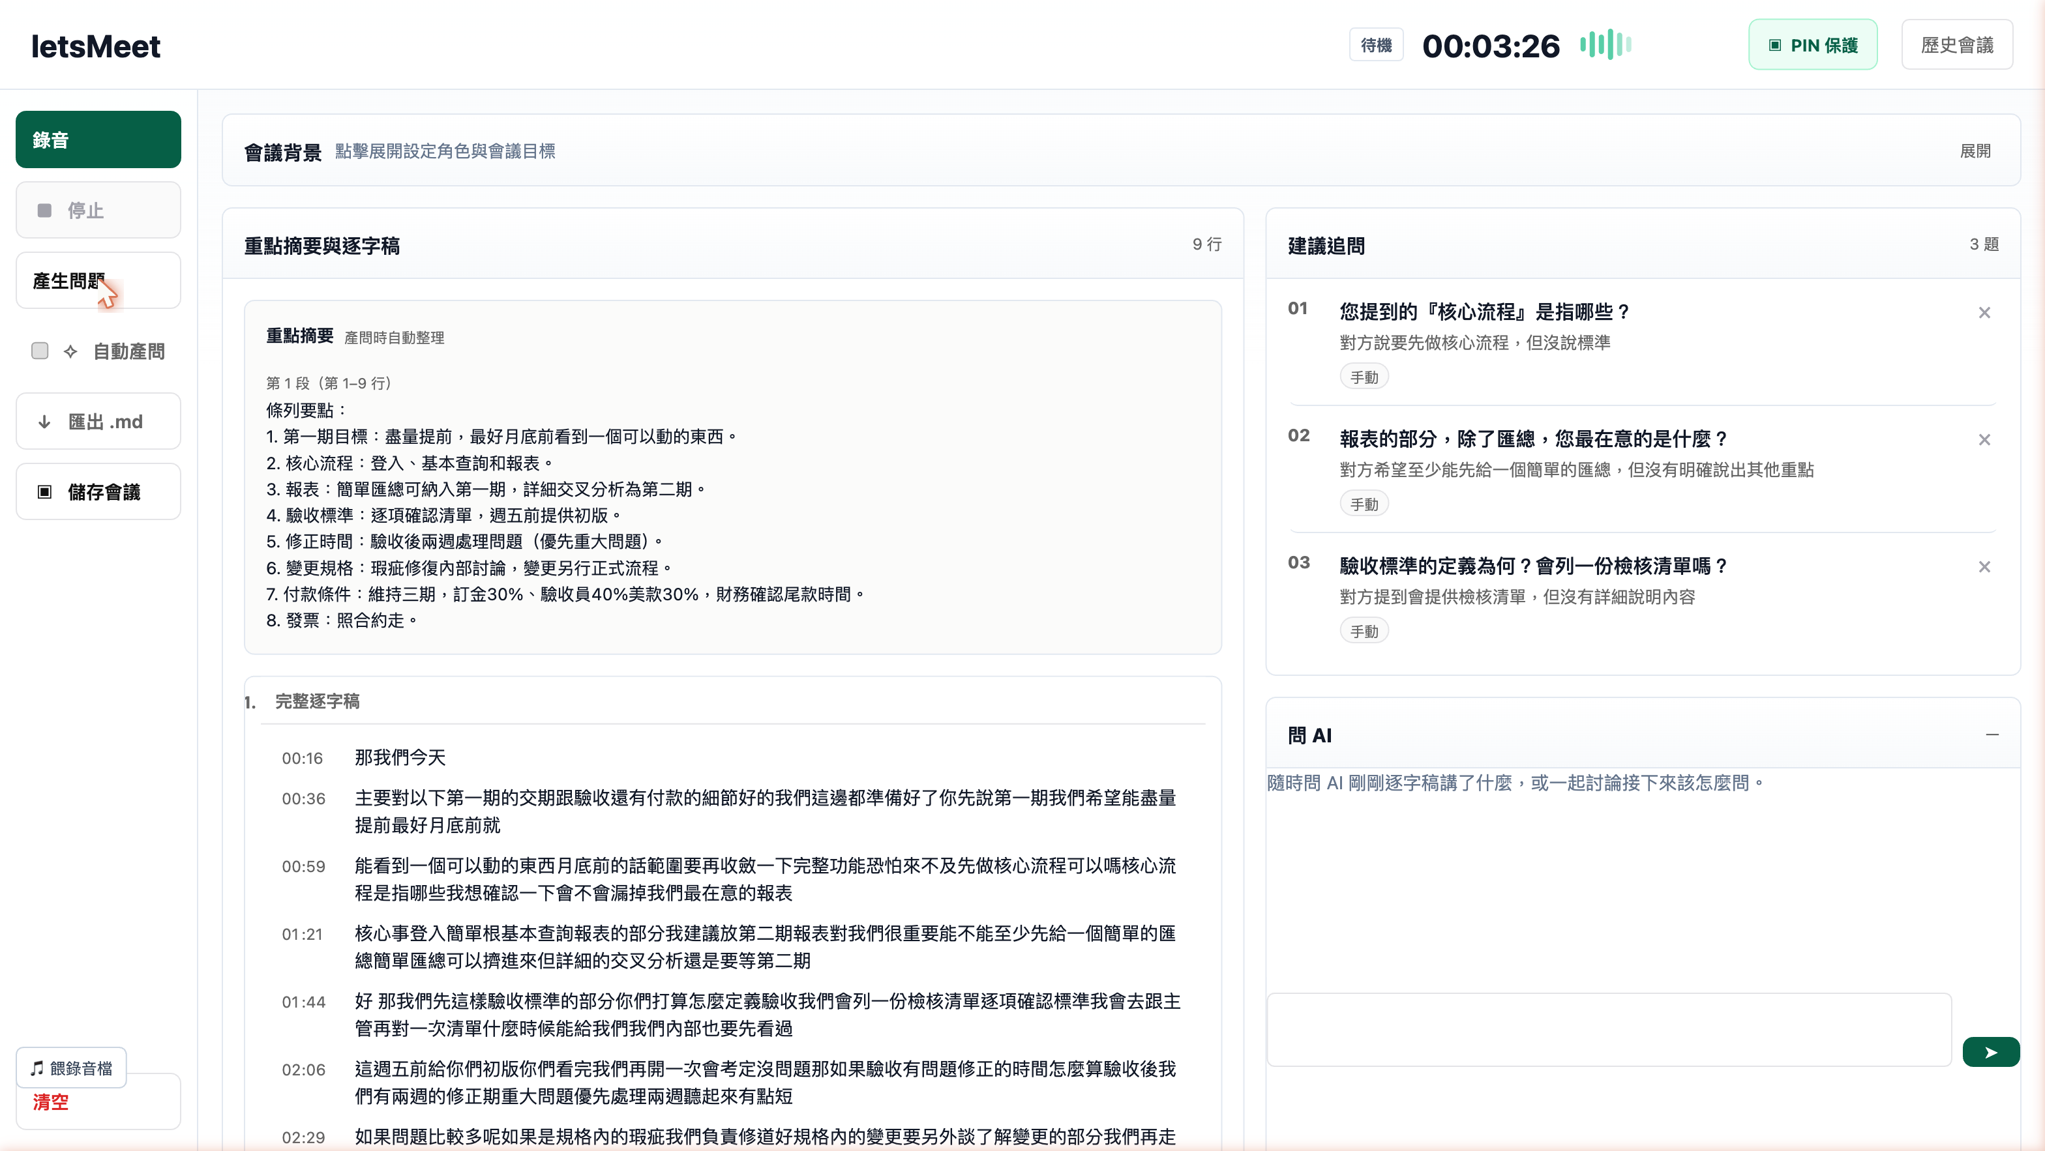Click the 手動 tag under question 03
The width and height of the screenshot is (2045, 1151).
(1364, 631)
